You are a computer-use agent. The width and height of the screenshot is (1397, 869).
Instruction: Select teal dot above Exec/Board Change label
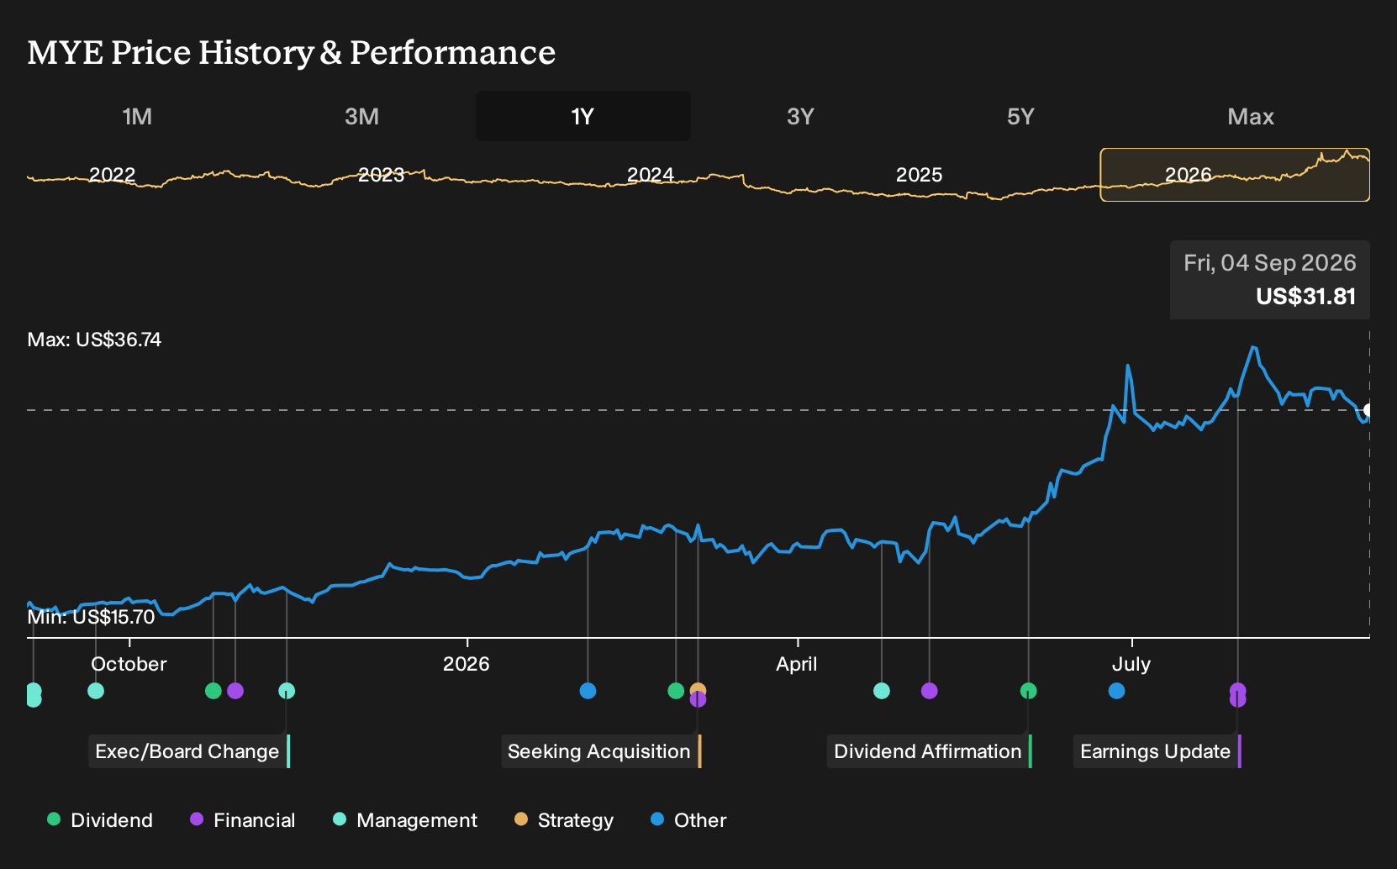tap(287, 691)
